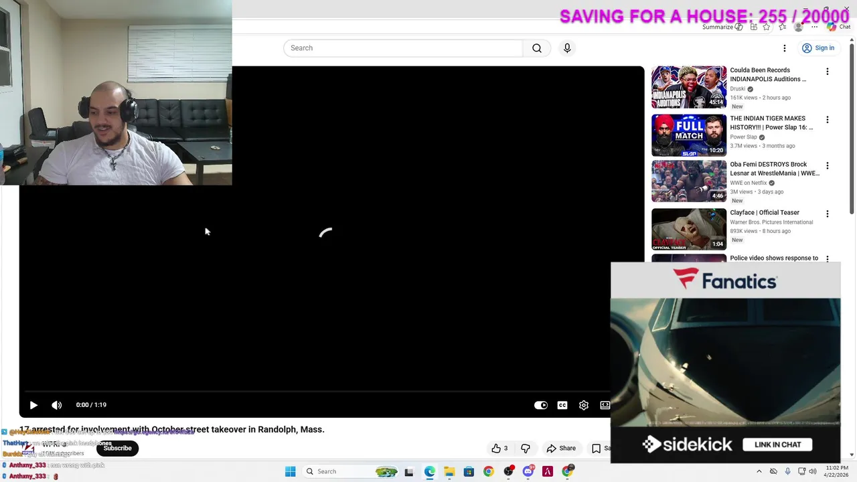Open OBS Studio from the taskbar
This screenshot has height=482, width=857.
(509, 471)
